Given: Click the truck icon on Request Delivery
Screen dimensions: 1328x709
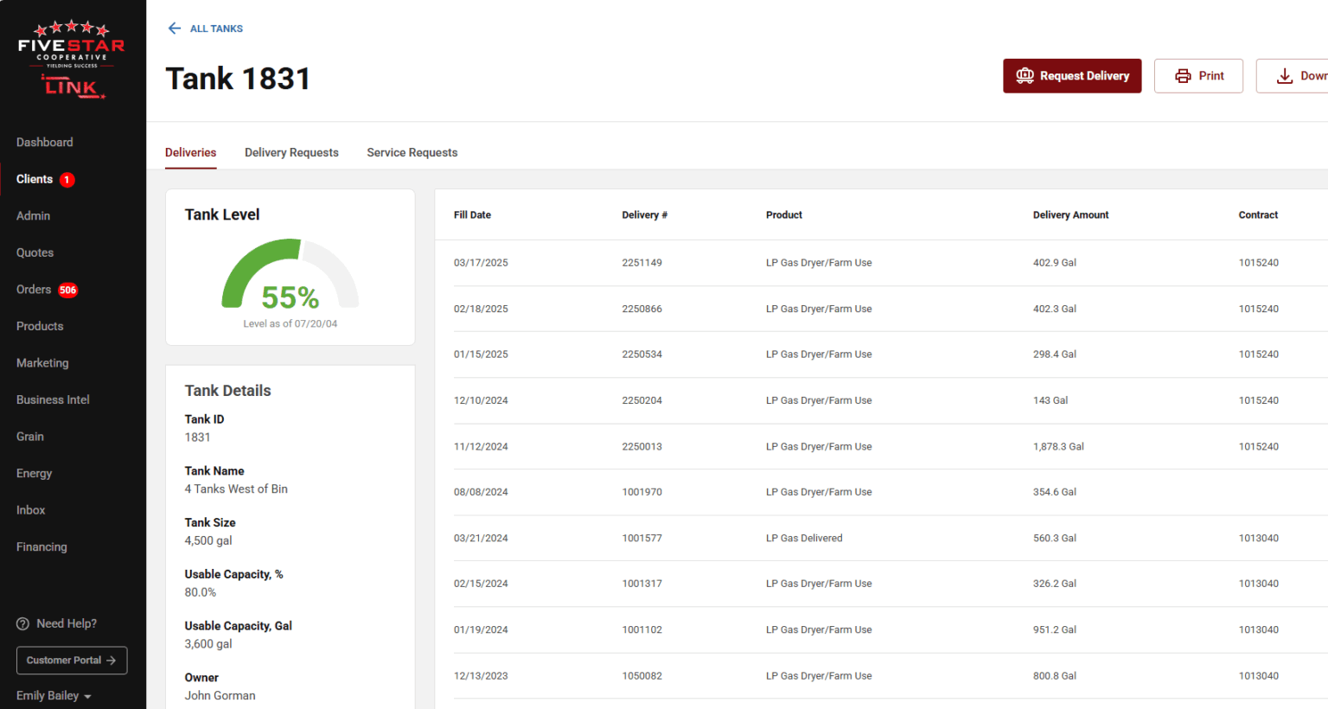Looking at the screenshot, I should tap(1025, 76).
